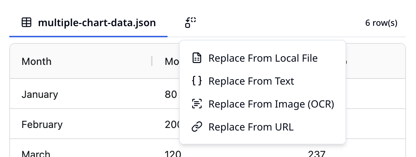Viewport: 416px width, 157px height.
Task: Click the scan icon for Replace From Image
Action: (197, 104)
